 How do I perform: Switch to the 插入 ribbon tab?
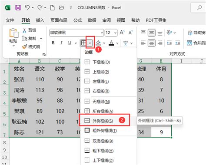40,20
